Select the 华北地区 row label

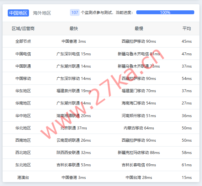(23, 128)
